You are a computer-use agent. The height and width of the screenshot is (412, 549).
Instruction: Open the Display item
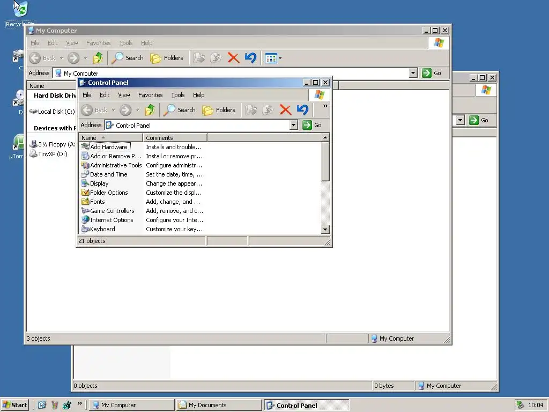coord(95,183)
